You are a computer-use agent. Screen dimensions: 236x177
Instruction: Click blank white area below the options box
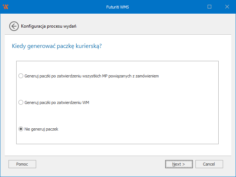[x=118, y=149]
